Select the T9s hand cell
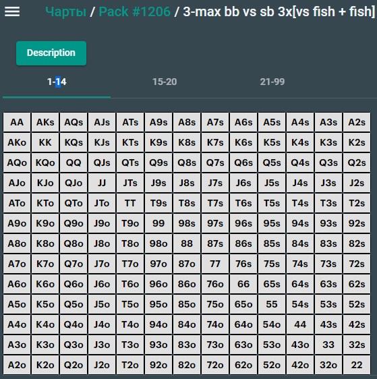Viewport: 377px width, 379px height. coord(158,203)
